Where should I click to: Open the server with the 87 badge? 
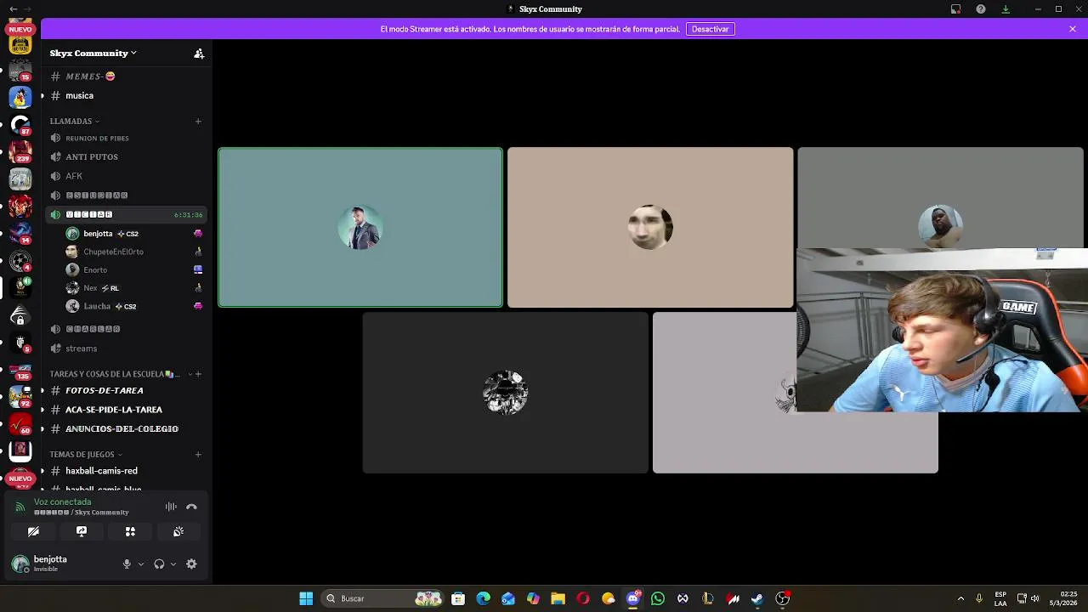click(20, 124)
